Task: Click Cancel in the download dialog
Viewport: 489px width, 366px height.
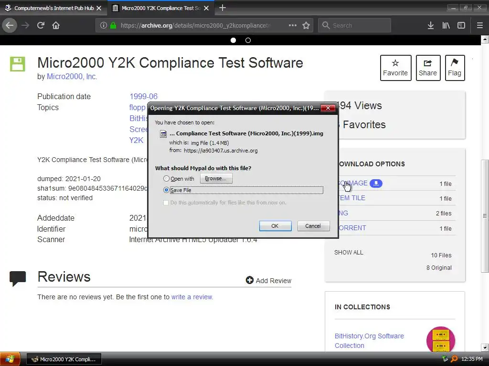Action: tap(313, 226)
